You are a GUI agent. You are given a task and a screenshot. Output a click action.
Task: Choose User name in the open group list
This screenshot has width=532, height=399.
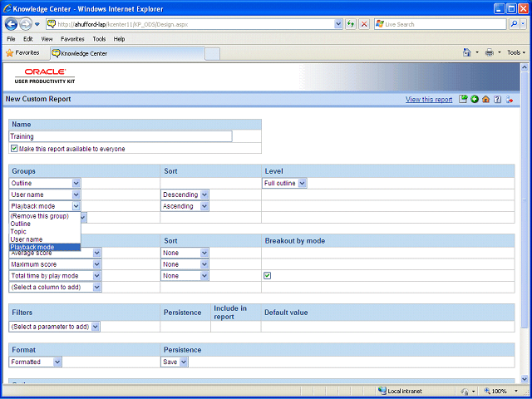click(45, 239)
